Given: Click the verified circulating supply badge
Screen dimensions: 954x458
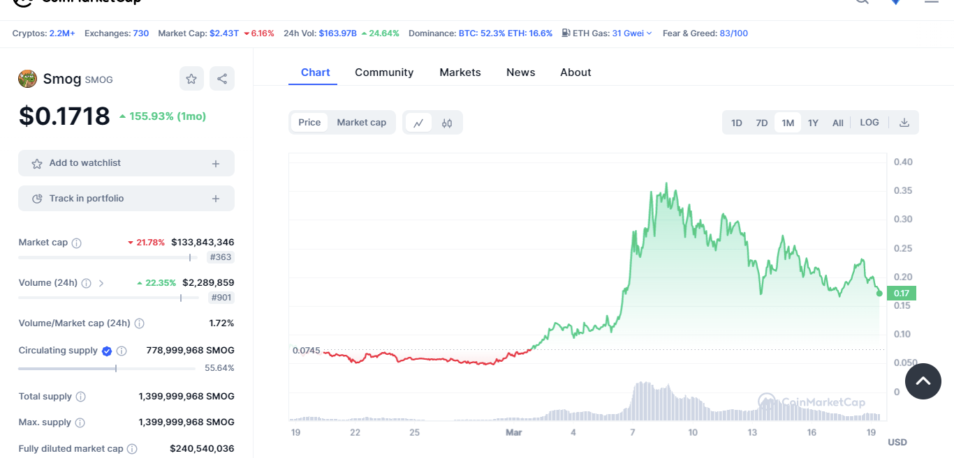Looking at the screenshot, I should coord(107,351).
